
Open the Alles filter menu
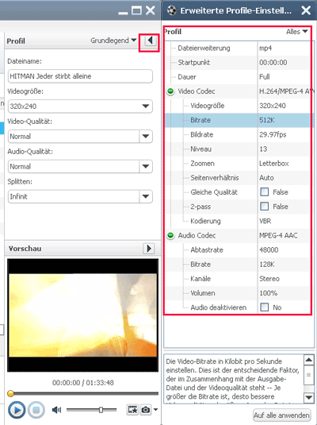point(297,32)
